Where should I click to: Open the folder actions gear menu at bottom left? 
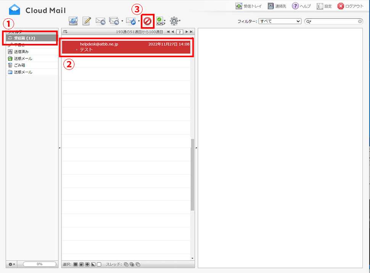(x=11, y=264)
